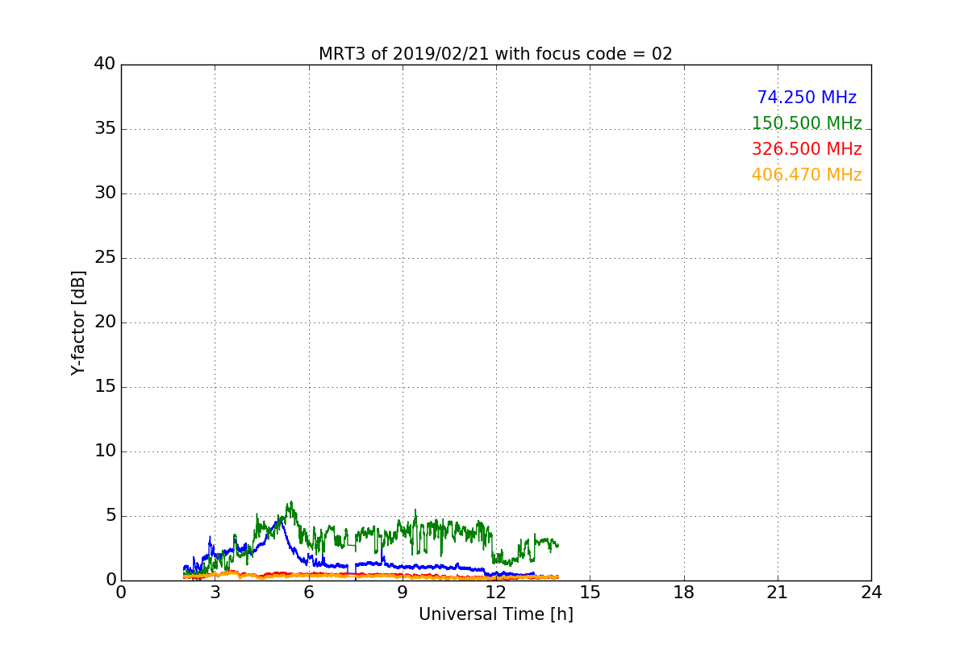Click the blue curve's peak near 5 h
Image resolution: width=968 pixels, height=645 pixels.
click(x=280, y=522)
